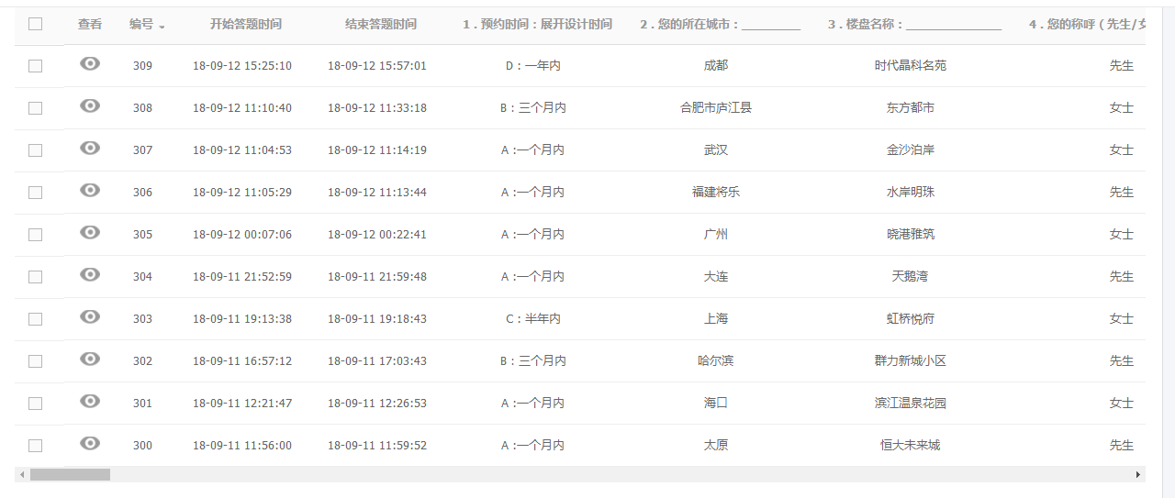This screenshot has width=1175, height=498.
Task: View details of response 309
Action: pyautogui.click(x=90, y=63)
